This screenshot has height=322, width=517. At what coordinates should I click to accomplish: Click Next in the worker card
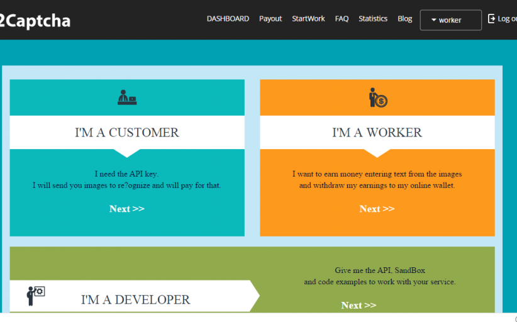pos(377,209)
